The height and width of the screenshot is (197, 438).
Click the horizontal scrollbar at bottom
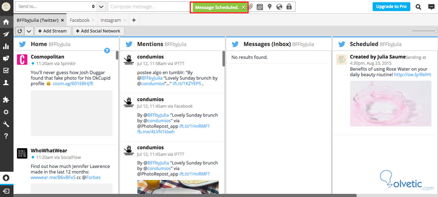(x=185, y=196)
